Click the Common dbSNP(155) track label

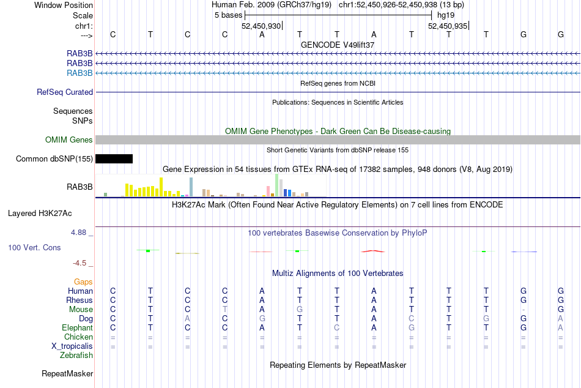tap(54, 159)
